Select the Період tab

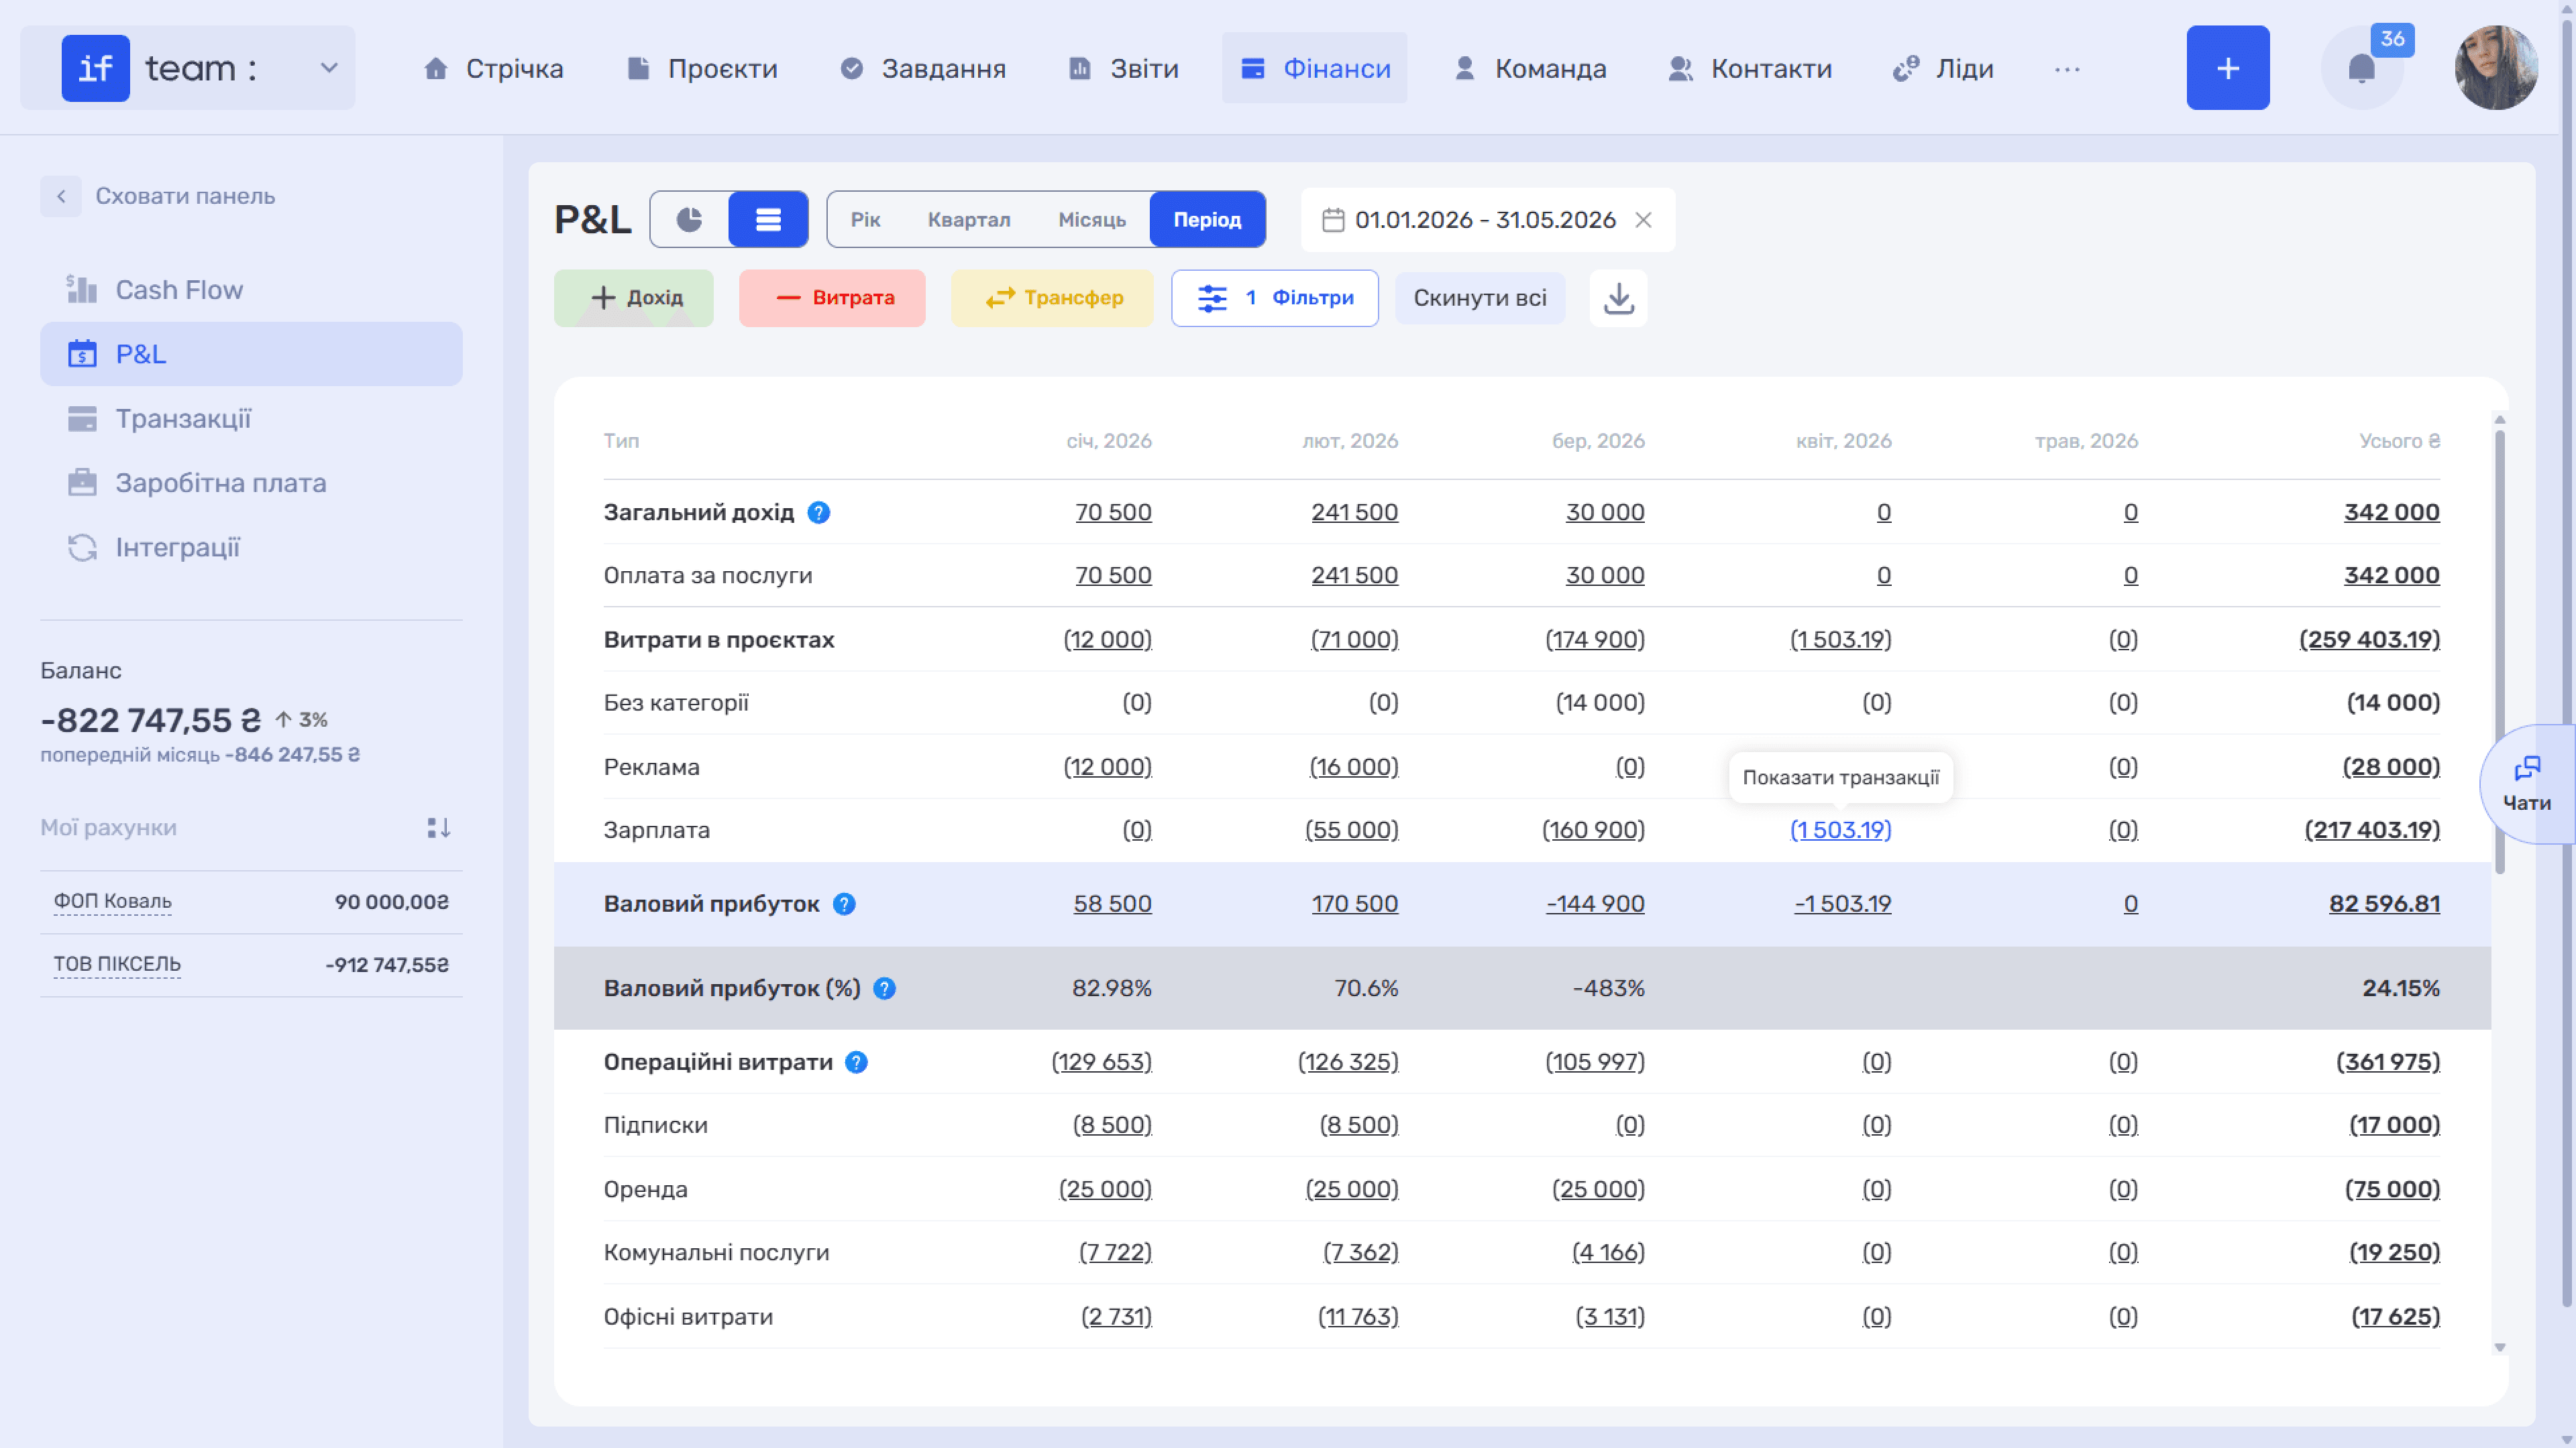[1207, 219]
